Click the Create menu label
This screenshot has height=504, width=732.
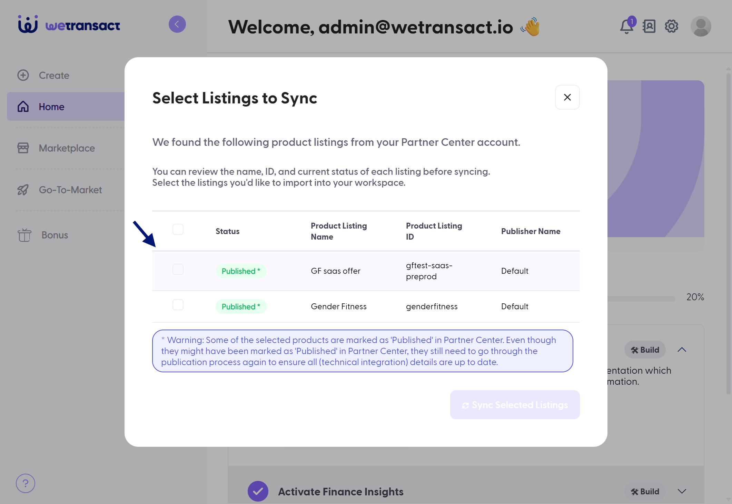click(x=54, y=75)
